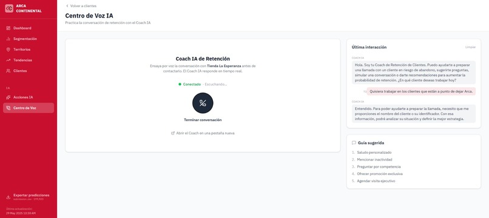
Task: Click the 'Tienda La Esperanza' client name
Action: (x=224, y=66)
